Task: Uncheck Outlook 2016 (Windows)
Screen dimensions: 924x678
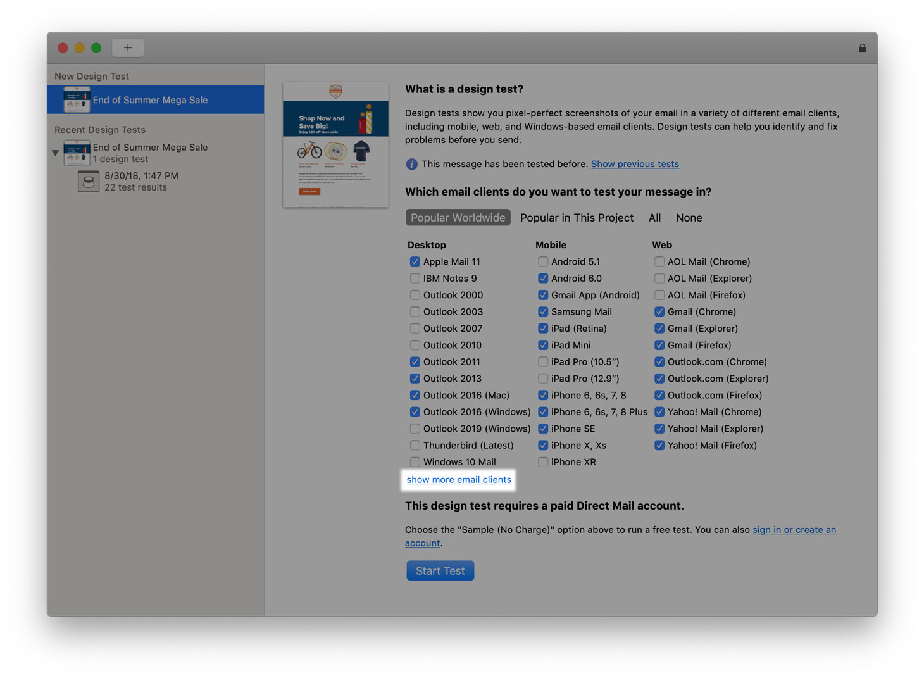Action: 415,412
